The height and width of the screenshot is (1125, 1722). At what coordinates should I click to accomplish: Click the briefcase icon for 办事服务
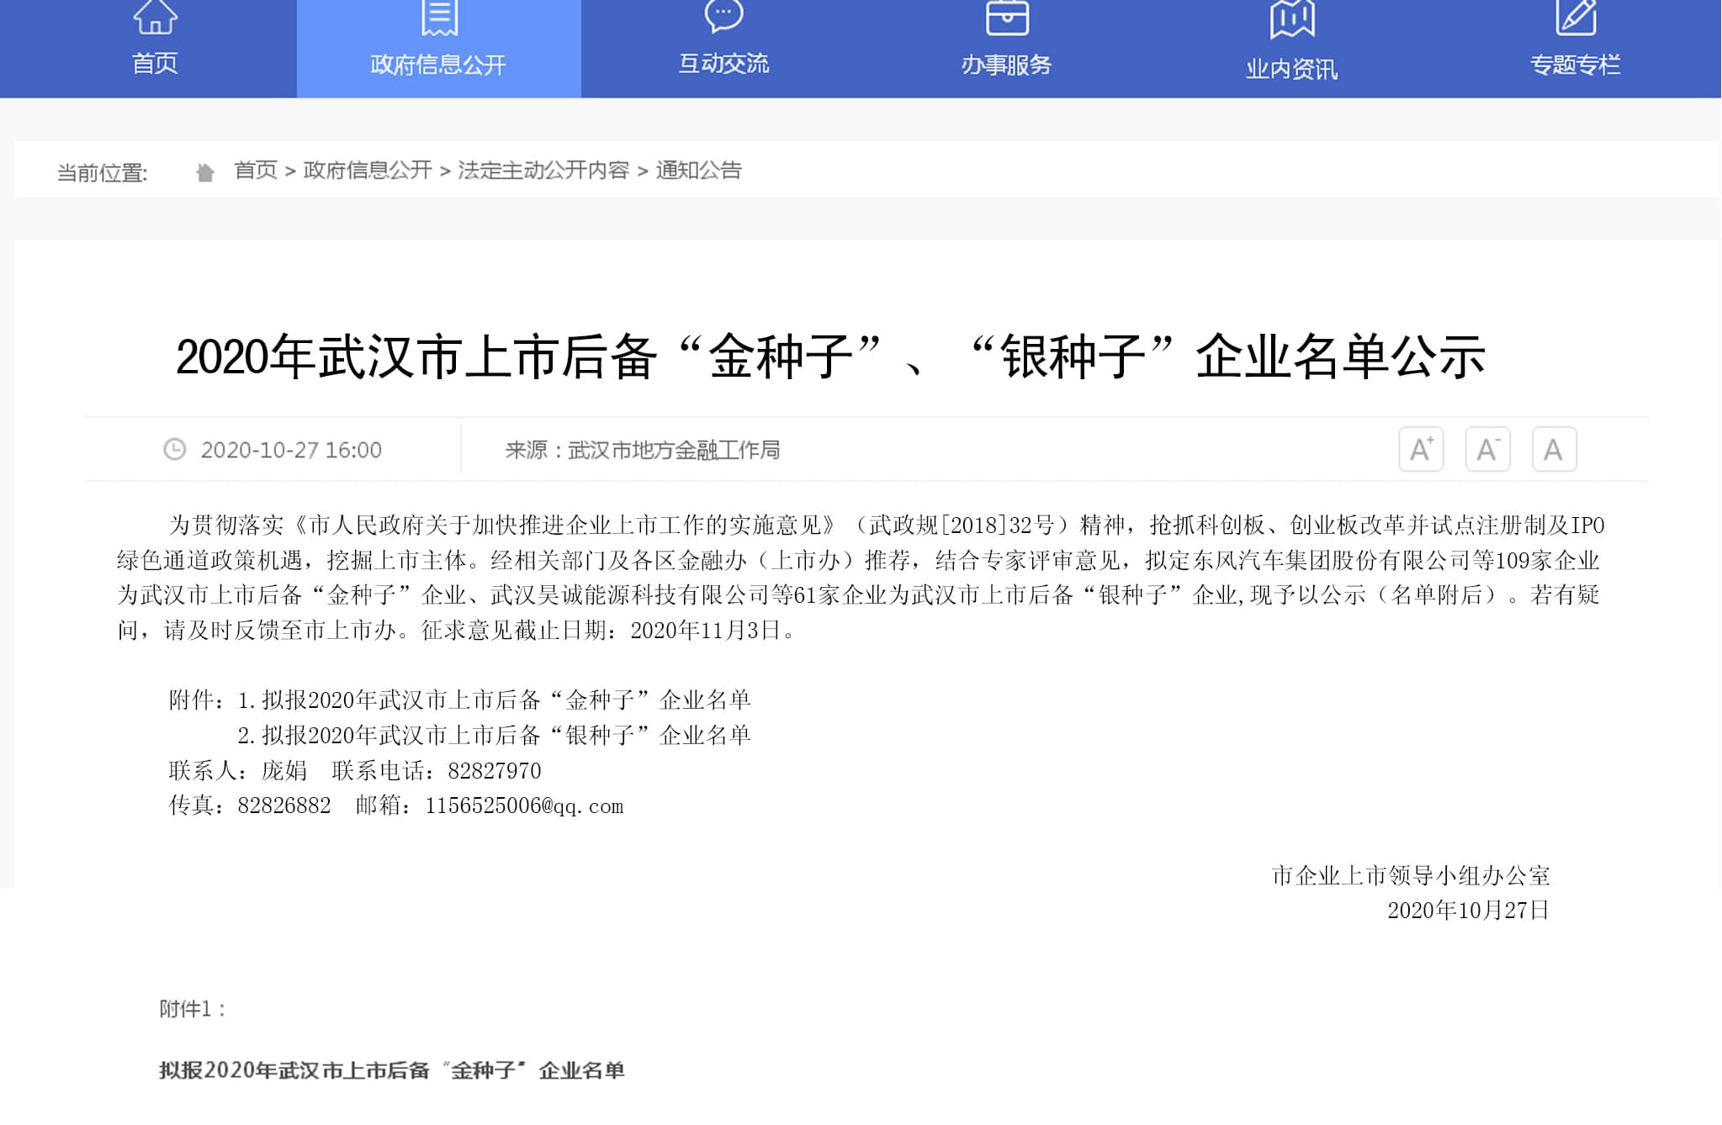[x=1006, y=17]
